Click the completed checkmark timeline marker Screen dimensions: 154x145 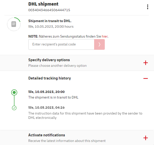point(14,108)
